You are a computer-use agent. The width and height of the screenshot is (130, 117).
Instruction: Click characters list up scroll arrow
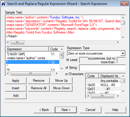(123, 76)
